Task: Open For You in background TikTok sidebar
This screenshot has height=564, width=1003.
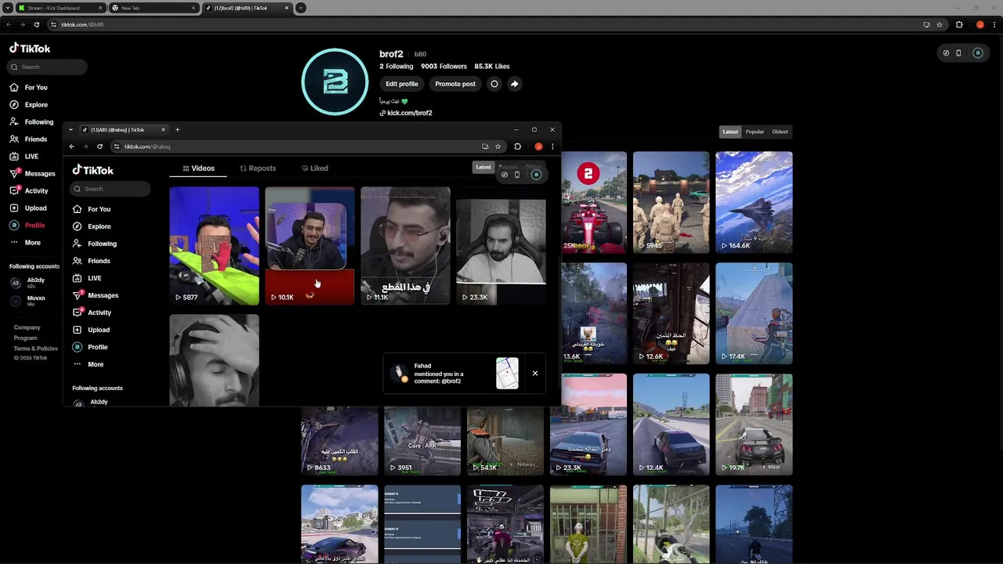Action: click(x=29, y=88)
